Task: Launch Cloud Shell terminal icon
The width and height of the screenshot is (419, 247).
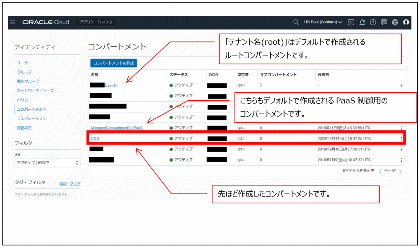Action: pos(351,22)
